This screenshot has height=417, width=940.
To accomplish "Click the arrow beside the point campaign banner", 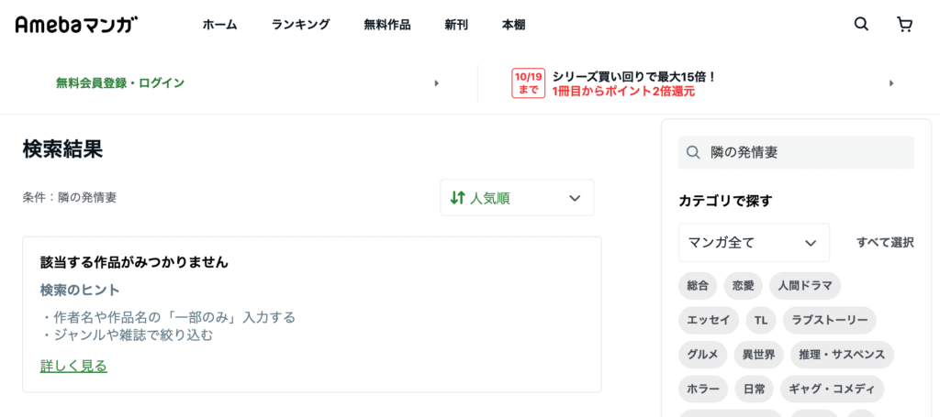I will coord(891,83).
